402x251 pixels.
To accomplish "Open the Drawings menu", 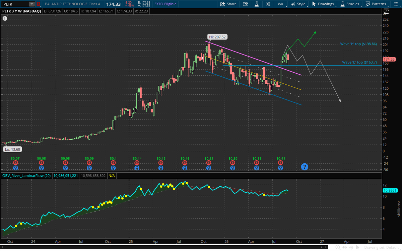I will (323, 4).
